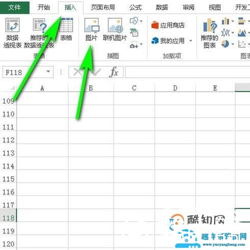Switch to the 开始 ribbon tab

tap(44, 7)
